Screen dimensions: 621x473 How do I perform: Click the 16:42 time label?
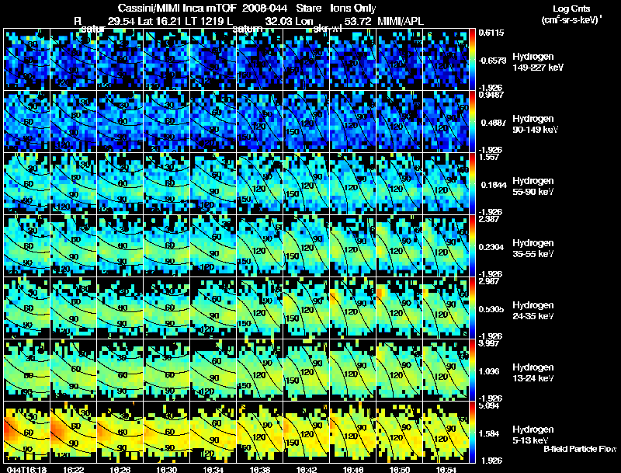coord(306,469)
